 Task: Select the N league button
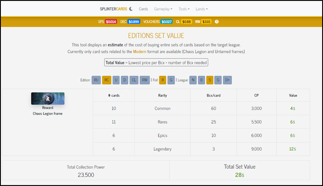[193, 80]
